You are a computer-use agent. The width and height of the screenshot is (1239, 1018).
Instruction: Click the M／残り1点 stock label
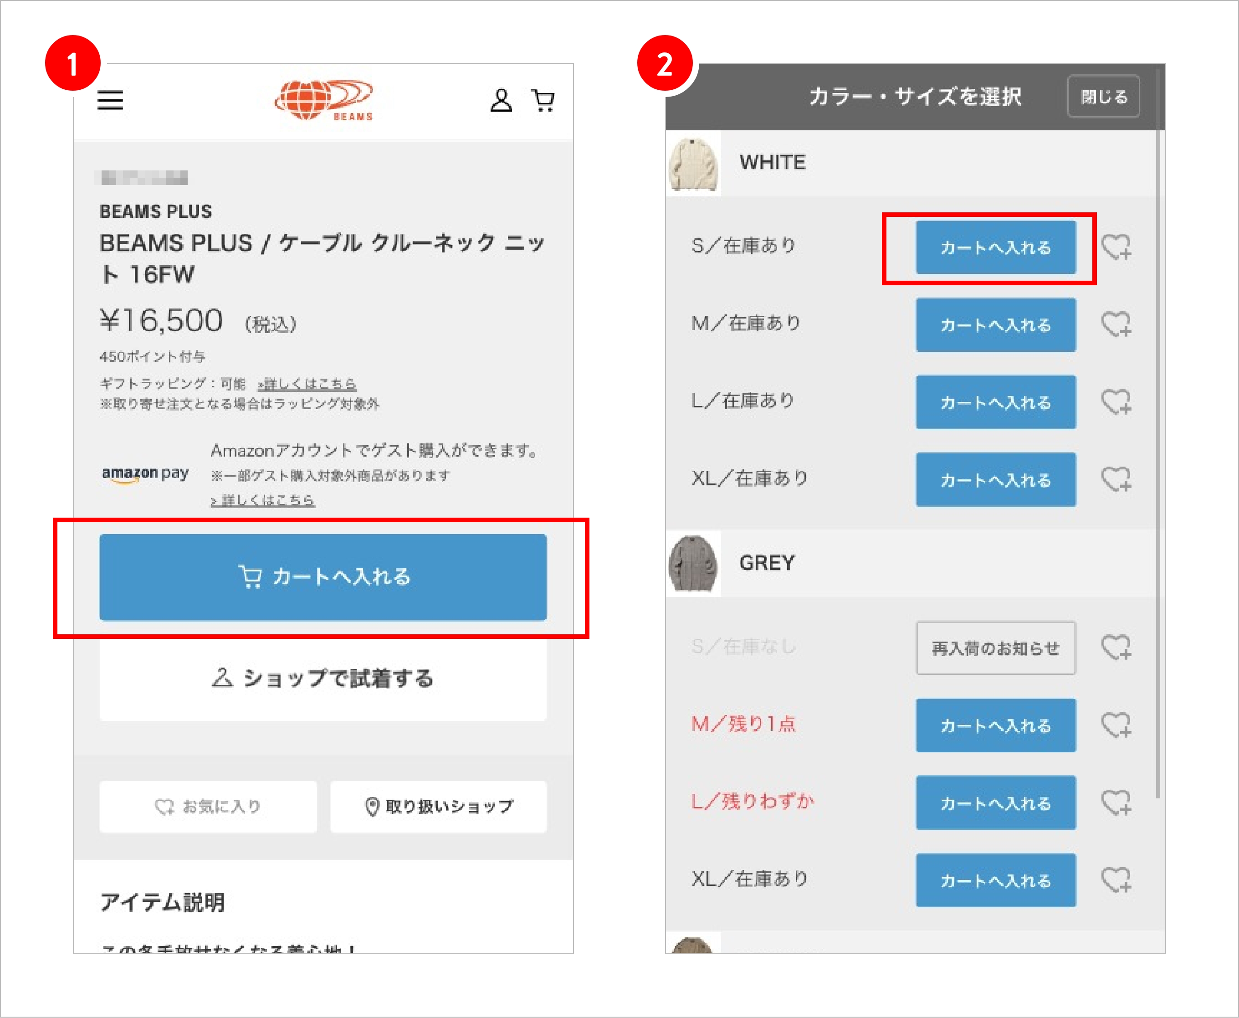744,724
